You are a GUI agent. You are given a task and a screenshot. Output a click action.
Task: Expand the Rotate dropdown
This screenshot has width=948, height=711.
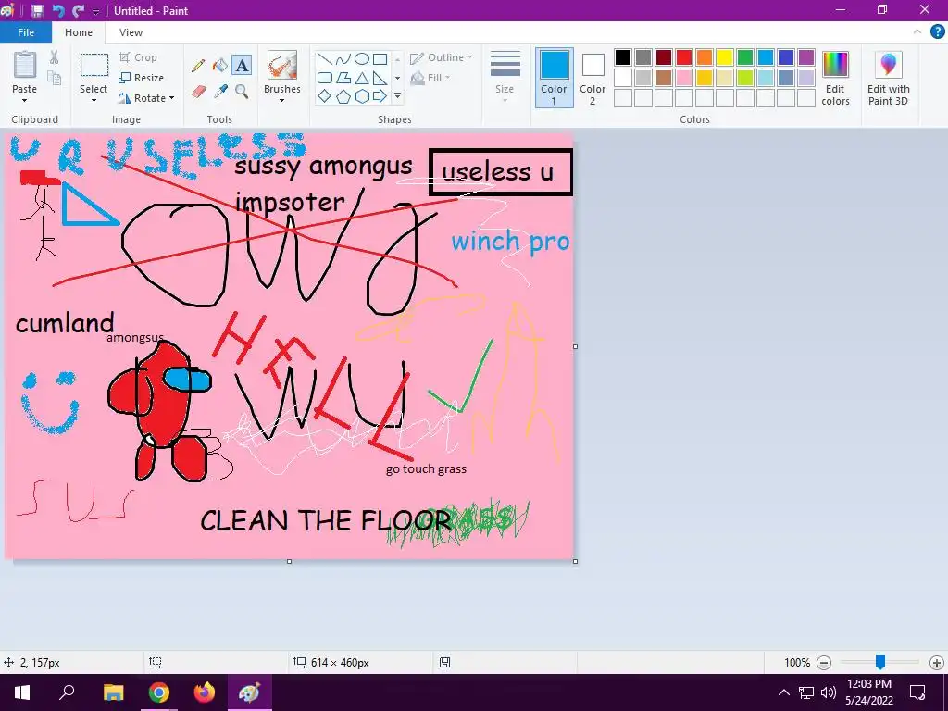tap(171, 98)
